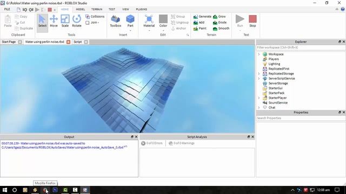346x194 pixels.
Task: Open the Run dropdown arrow
Action: click(240, 31)
